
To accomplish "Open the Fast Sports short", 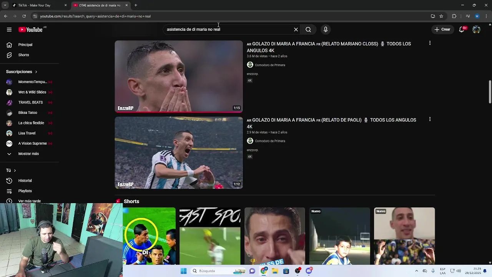I will 210,236.
